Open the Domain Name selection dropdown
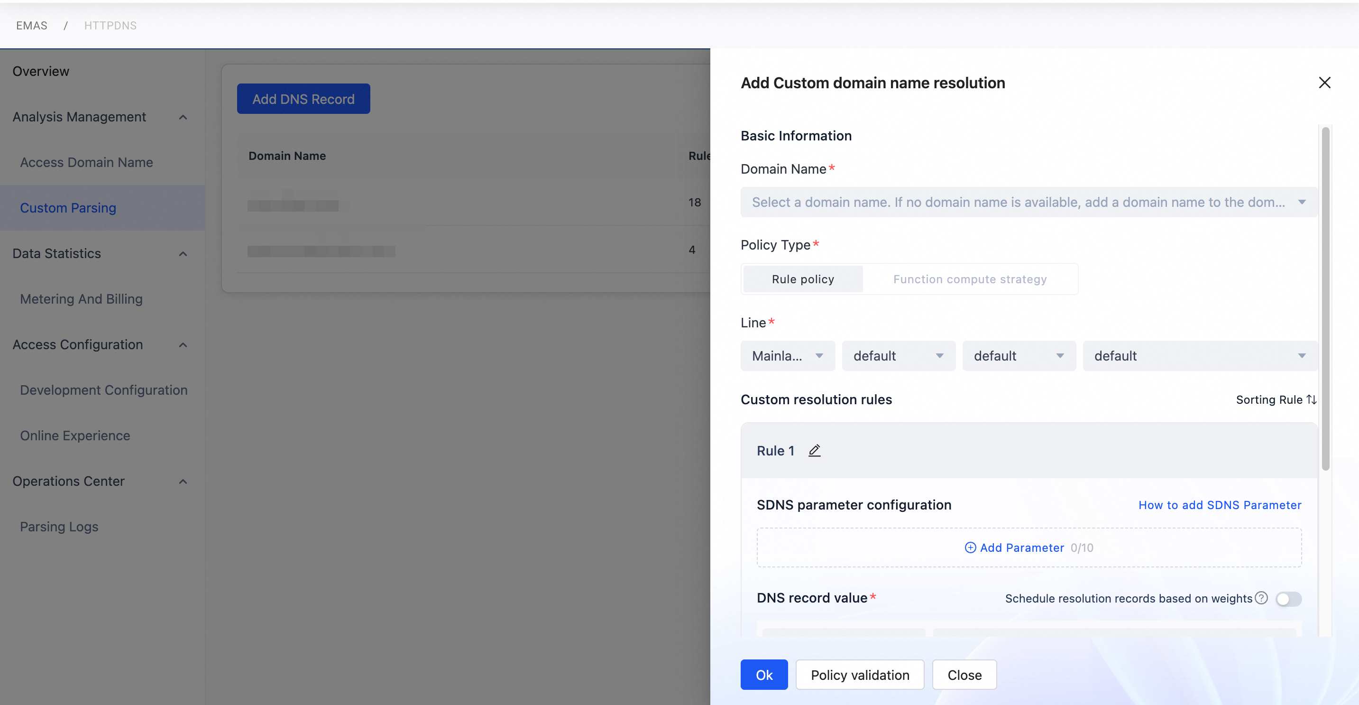The width and height of the screenshot is (1359, 705). point(1028,202)
